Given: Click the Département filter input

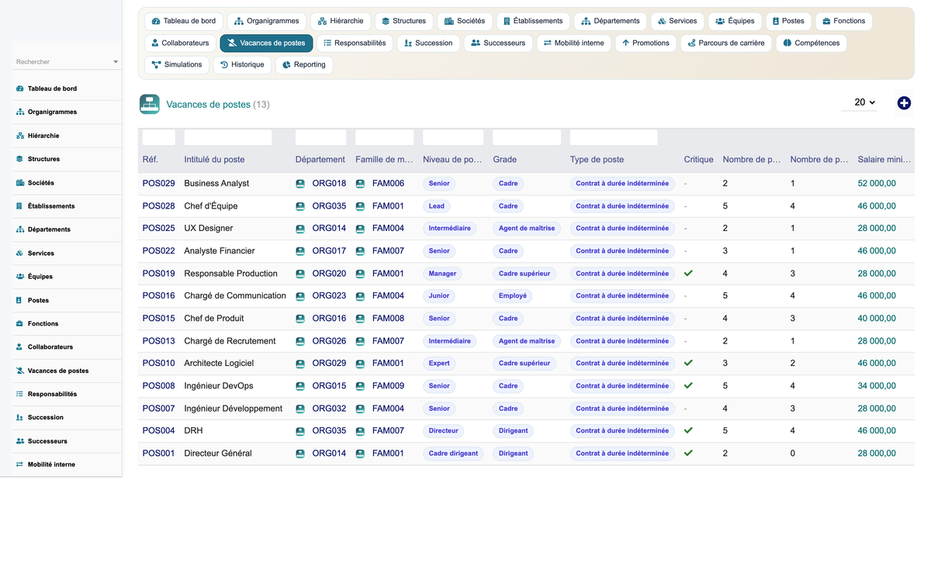Looking at the screenshot, I should 320,138.
